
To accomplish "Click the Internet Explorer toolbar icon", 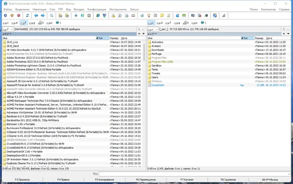I will (98, 15).
